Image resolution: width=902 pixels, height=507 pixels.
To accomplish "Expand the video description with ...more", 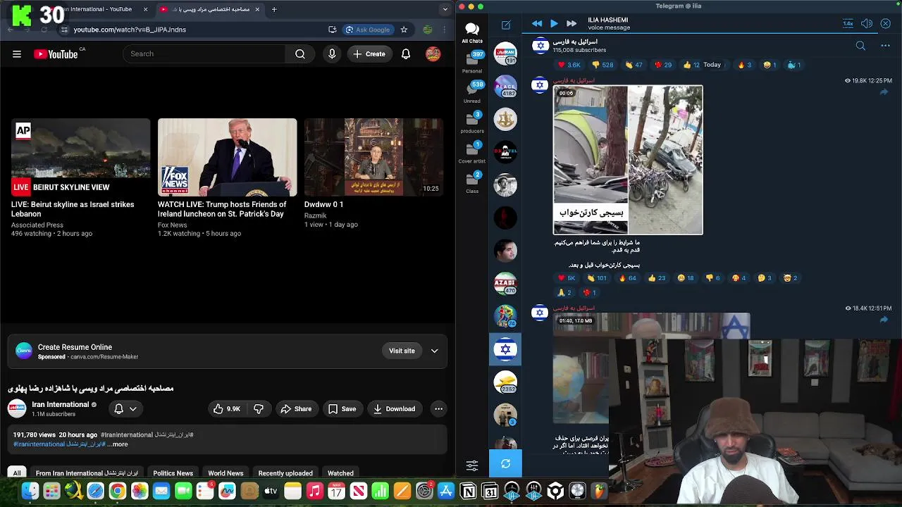I will [118, 444].
